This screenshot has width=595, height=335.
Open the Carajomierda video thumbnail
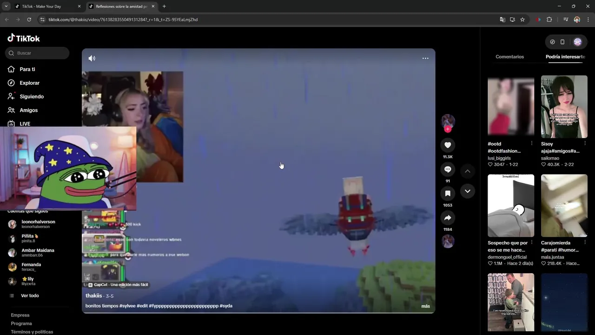point(564,206)
